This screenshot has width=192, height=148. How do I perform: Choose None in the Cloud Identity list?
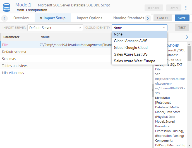(x=118, y=34)
